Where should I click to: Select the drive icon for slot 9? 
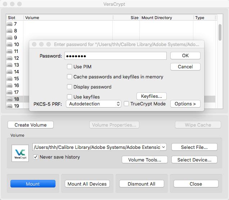(9, 38)
